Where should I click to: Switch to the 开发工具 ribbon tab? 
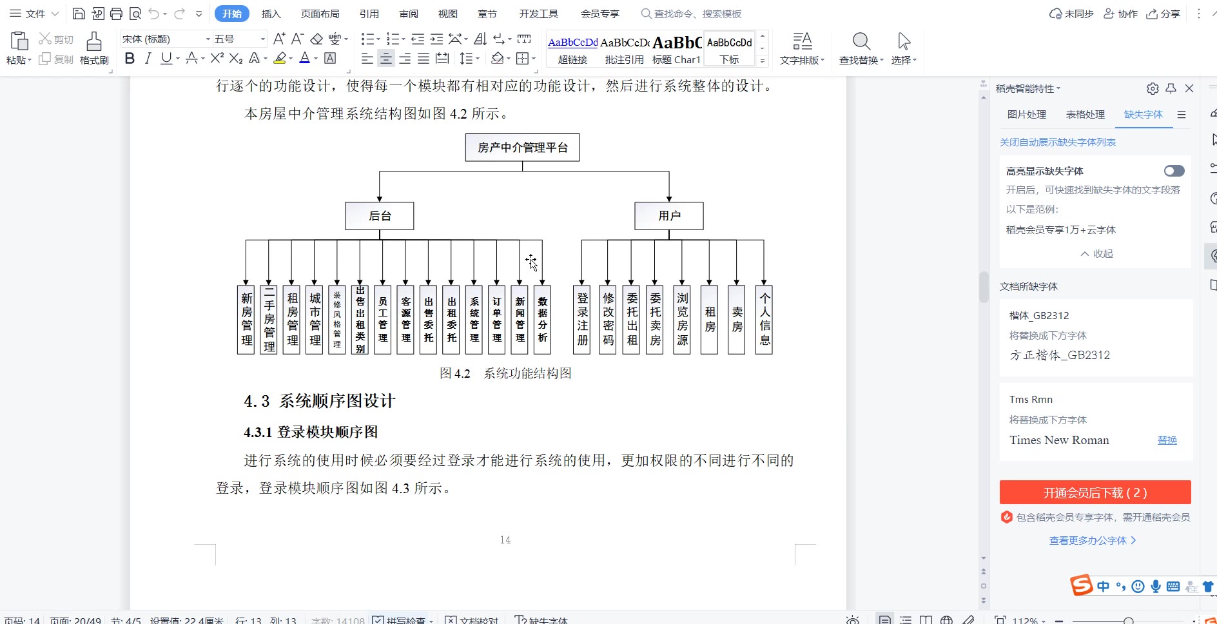539,14
